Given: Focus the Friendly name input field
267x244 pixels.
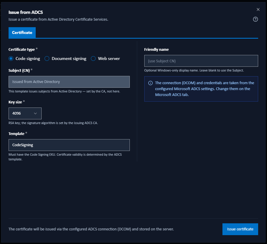Looking at the screenshot, I should point(201,61).
